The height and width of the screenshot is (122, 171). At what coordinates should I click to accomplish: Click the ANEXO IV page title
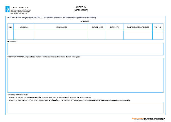(81, 7)
